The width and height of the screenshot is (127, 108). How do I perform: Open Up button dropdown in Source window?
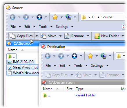46,17
